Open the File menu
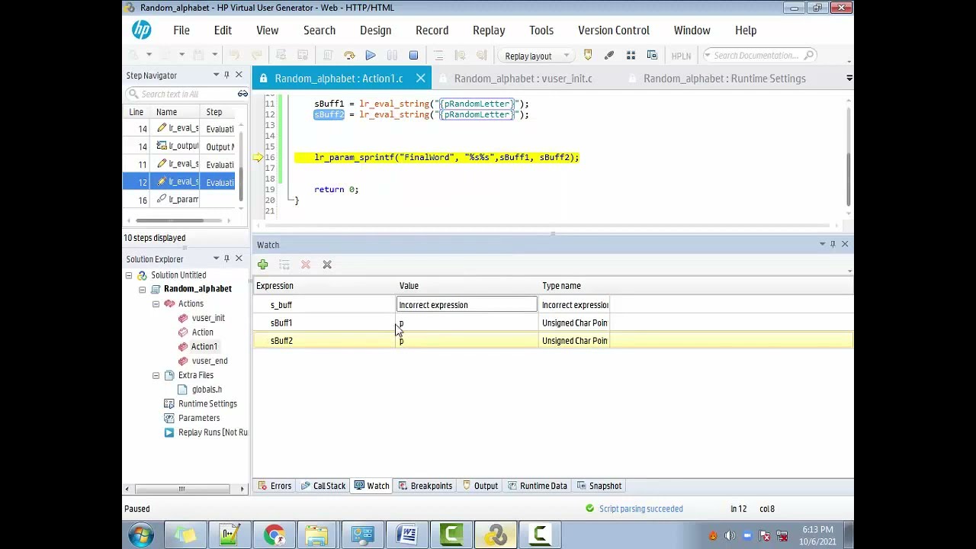This screenshot has width=976, height=549. tap(181, 30)
